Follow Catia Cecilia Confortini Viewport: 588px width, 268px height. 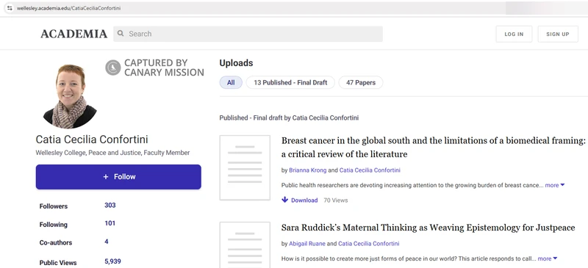118,177
